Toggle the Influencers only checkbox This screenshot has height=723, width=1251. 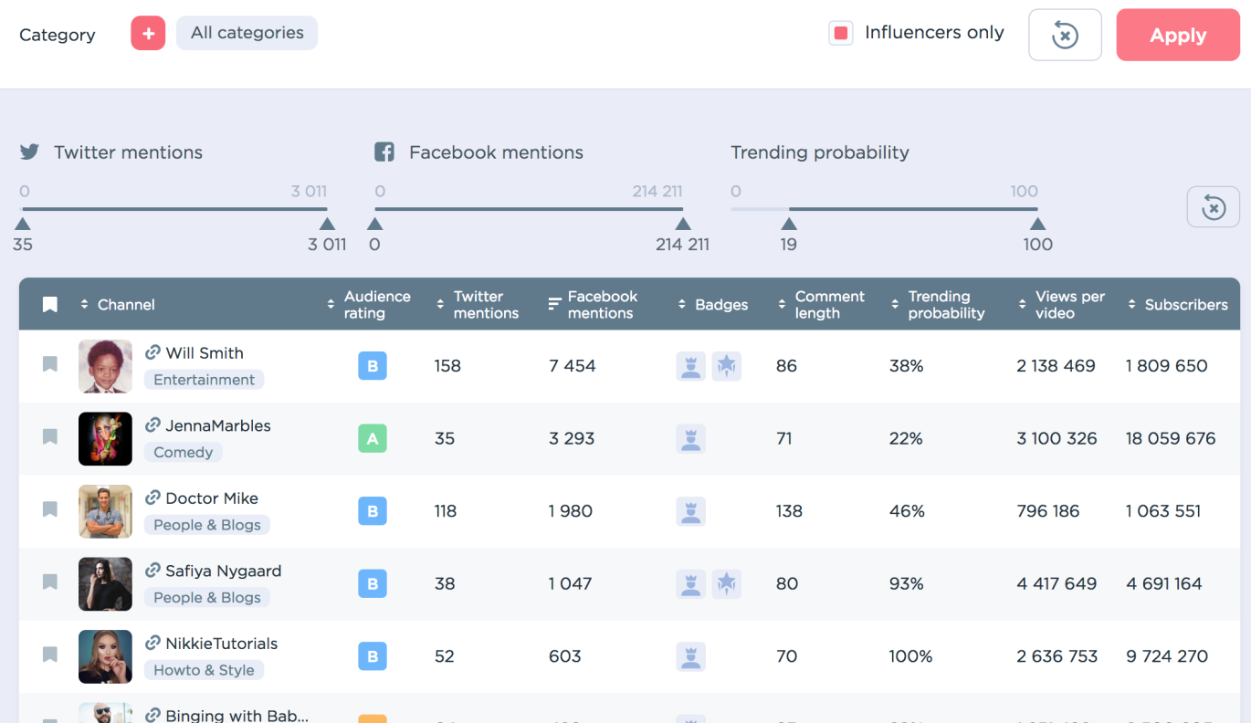pyautogui.click(x=840, y=33)
